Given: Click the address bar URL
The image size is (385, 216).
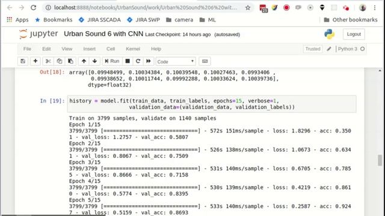Looking at the screenshot, I should coord(146,8).
